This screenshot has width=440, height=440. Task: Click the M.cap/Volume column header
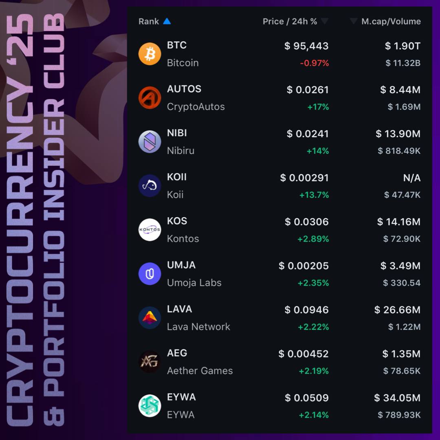pyautogui.click(x=391, y=21)
